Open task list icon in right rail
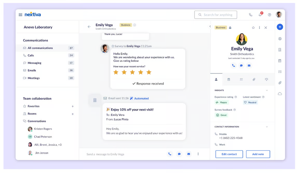297x173 pixels. (280, 72)
